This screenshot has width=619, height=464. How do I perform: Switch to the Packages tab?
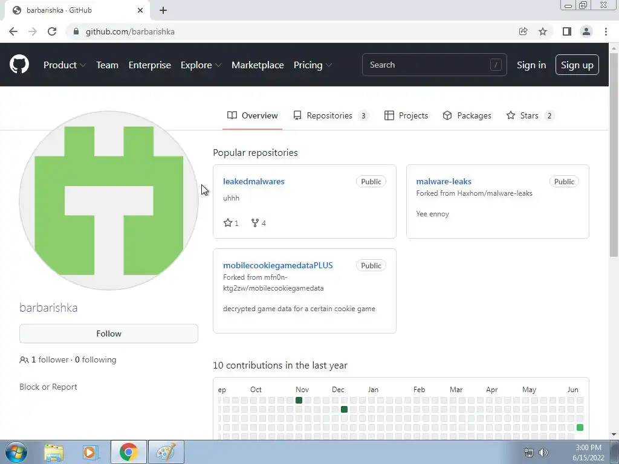coord(467,115)
